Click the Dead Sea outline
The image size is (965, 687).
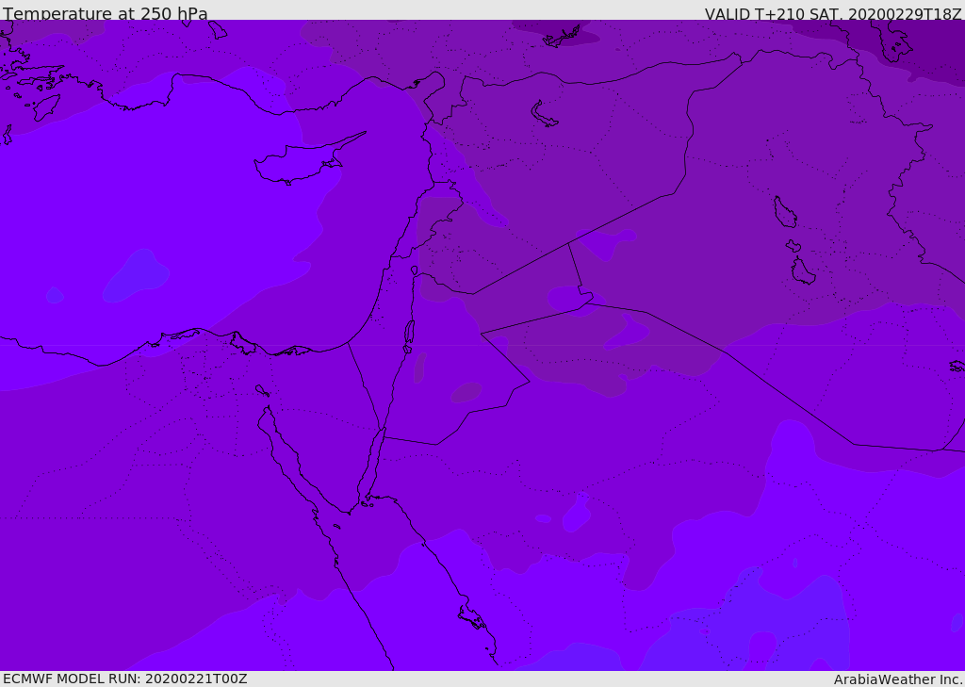tap(409, 332)
